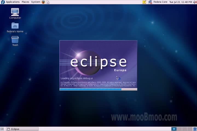Switch to the first active workspace

[x=174, y=129]
